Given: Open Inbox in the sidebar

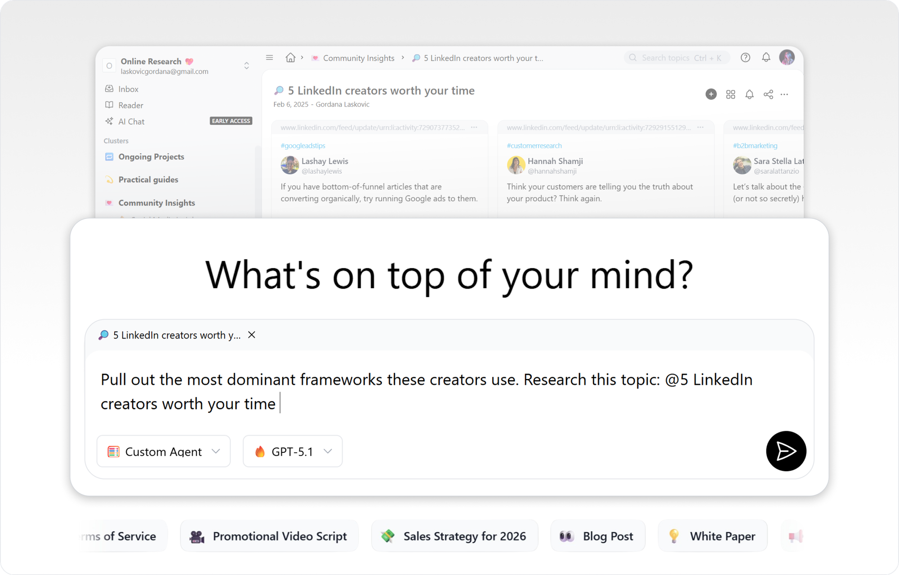Looking at the screenshot, I should pos(128,89).
